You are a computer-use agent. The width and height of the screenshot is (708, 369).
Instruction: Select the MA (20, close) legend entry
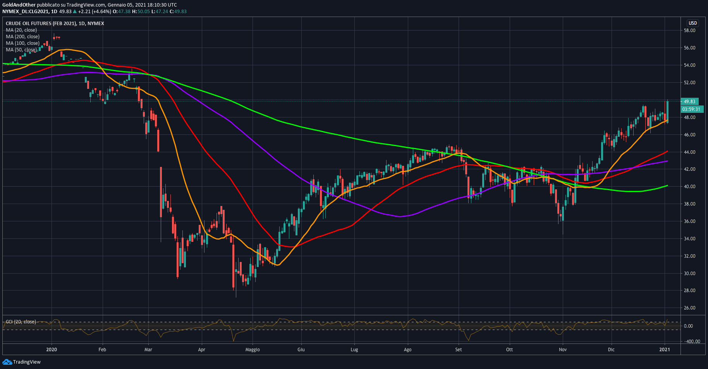21,30
